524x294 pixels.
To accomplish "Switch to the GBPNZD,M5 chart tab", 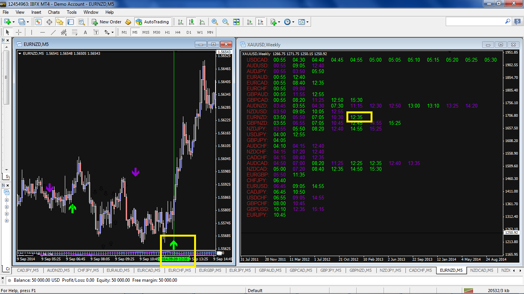I will (x=361, y=270).
